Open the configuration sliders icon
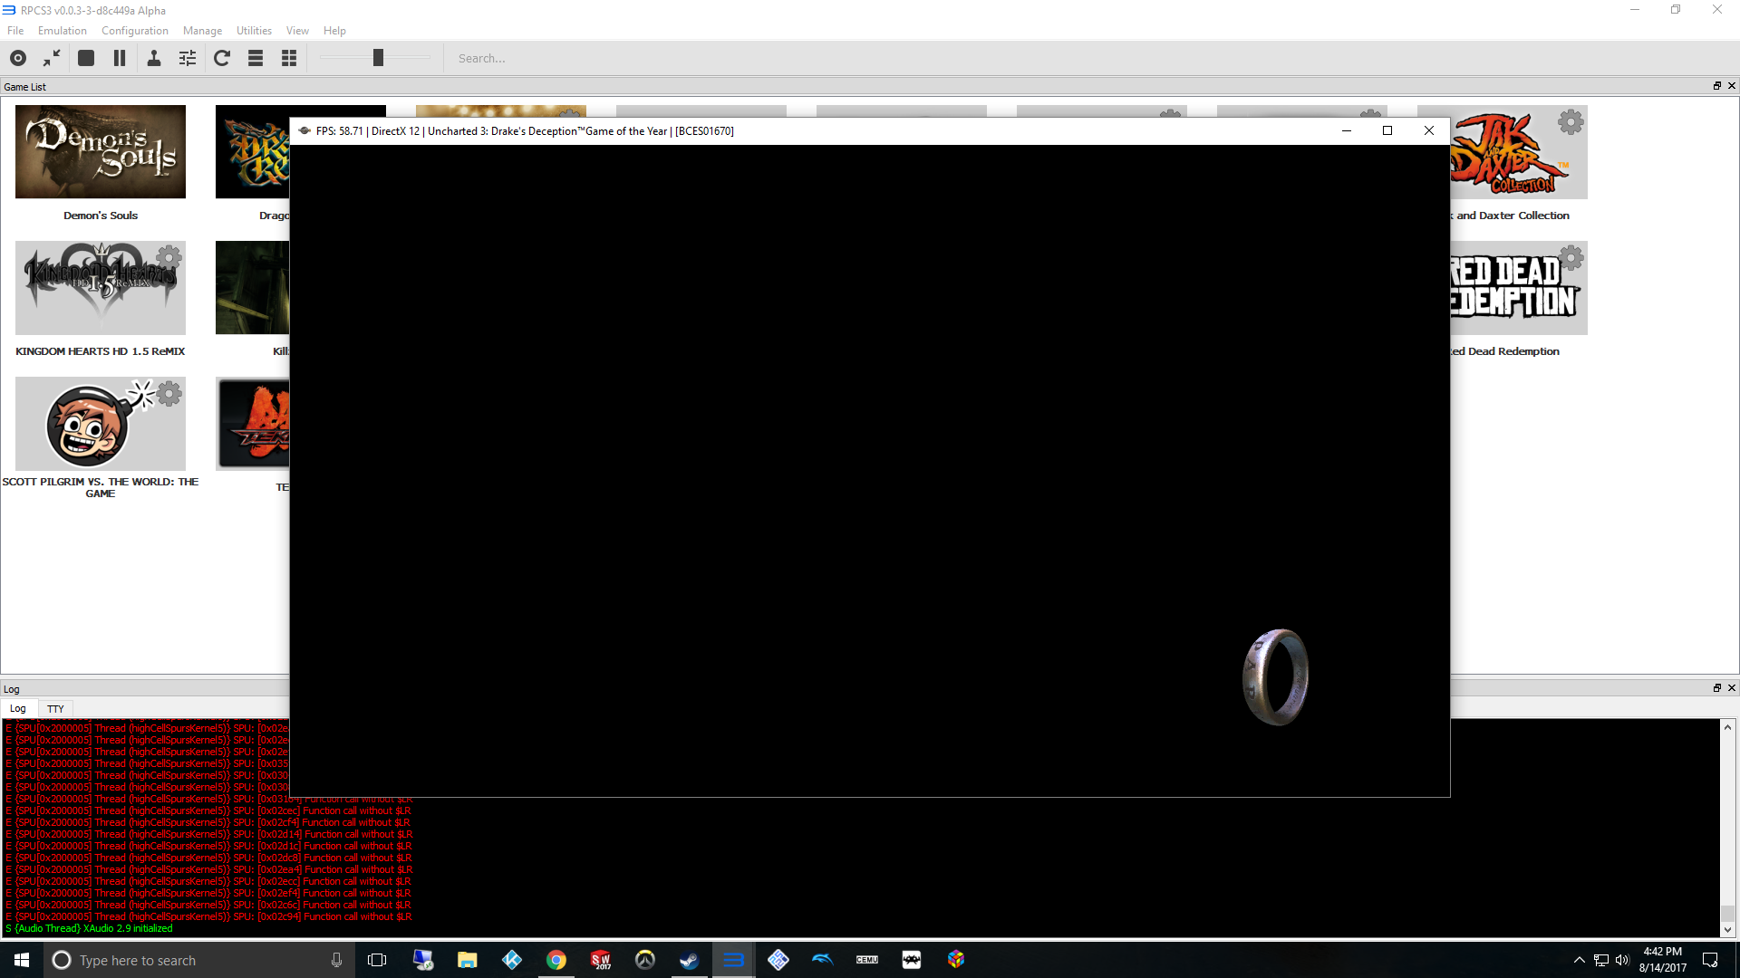Screen dimensions: 1740x978 [188, 58]
